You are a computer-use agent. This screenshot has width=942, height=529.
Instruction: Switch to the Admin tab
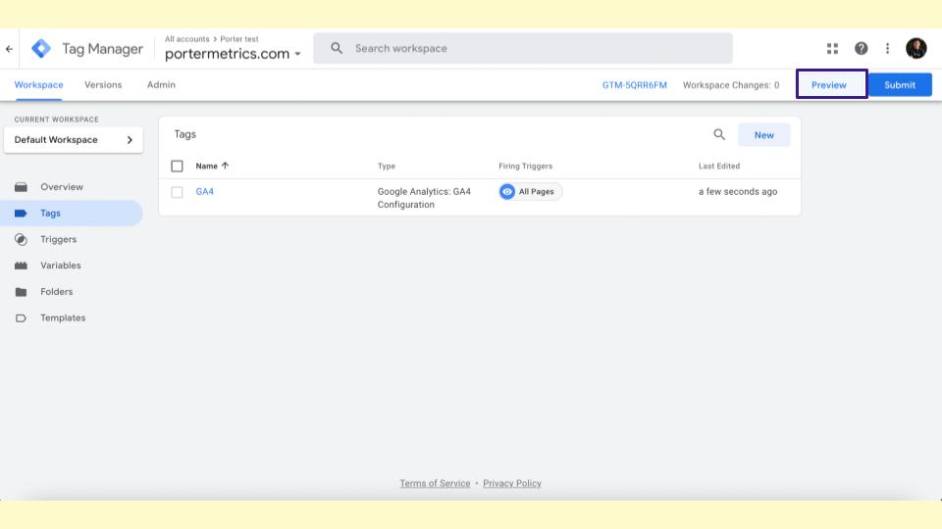(161, 84)
